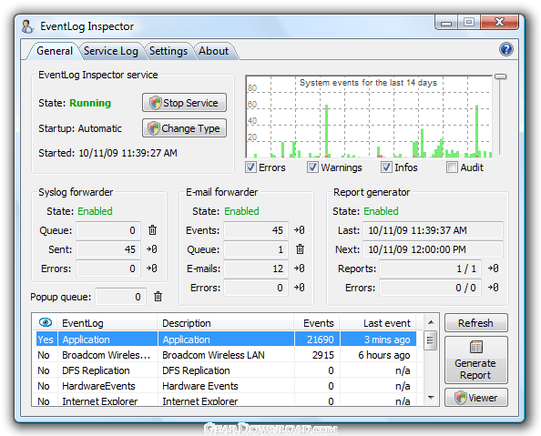
Task: Click the System events chart area
Action: tap(369, 117)
